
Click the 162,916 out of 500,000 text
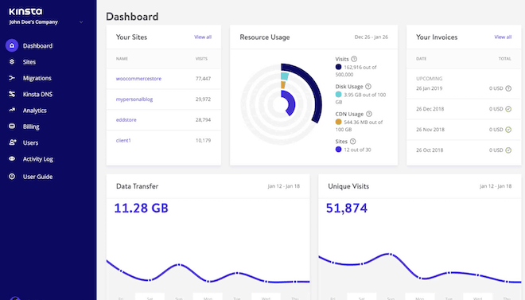tap(356, 71)
